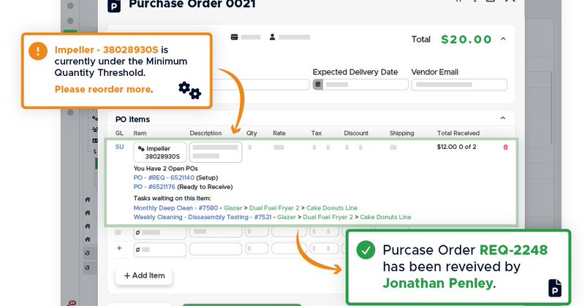Open PO - #6521176 link
The width and height of the screenshot is (585, 306).
154,187
